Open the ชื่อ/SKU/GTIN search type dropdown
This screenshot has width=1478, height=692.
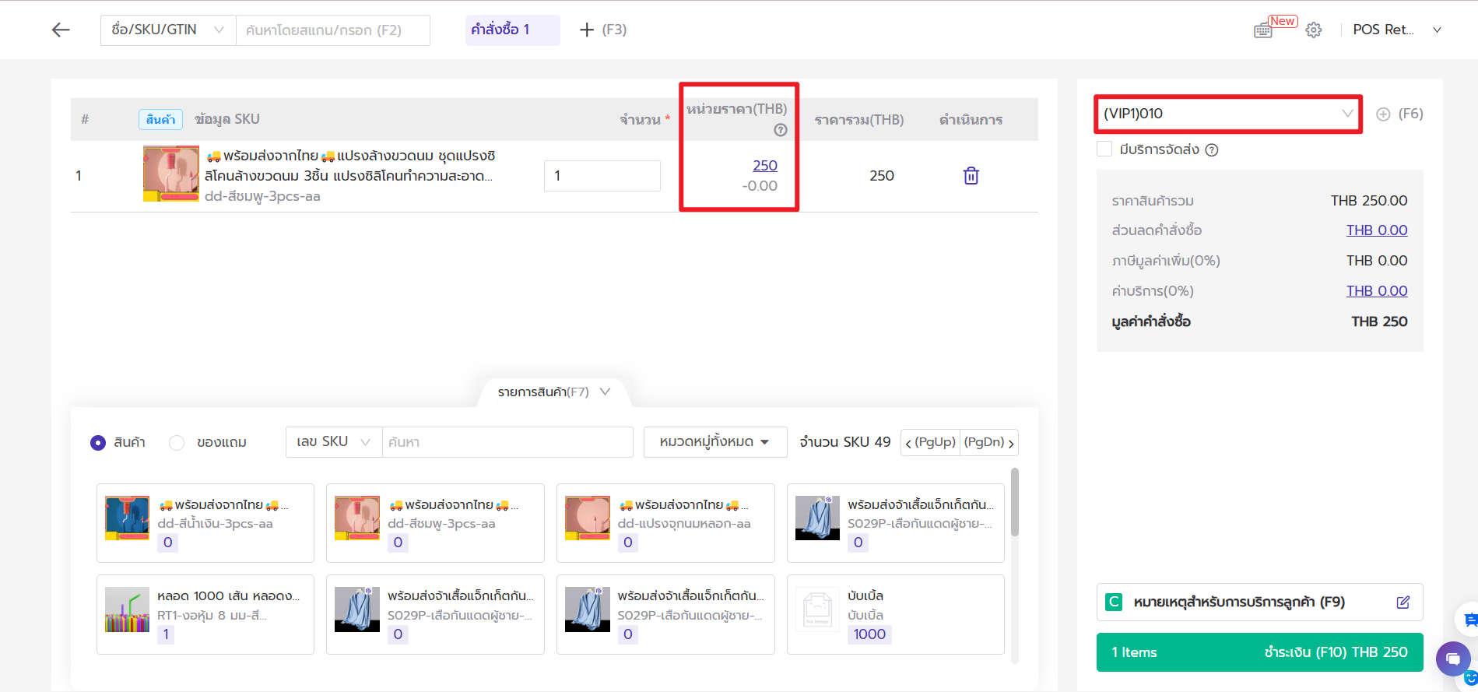pyautogui.click(x=167, y=30)
